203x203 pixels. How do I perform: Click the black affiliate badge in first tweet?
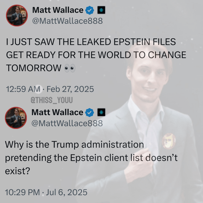[x=101, y=10]
